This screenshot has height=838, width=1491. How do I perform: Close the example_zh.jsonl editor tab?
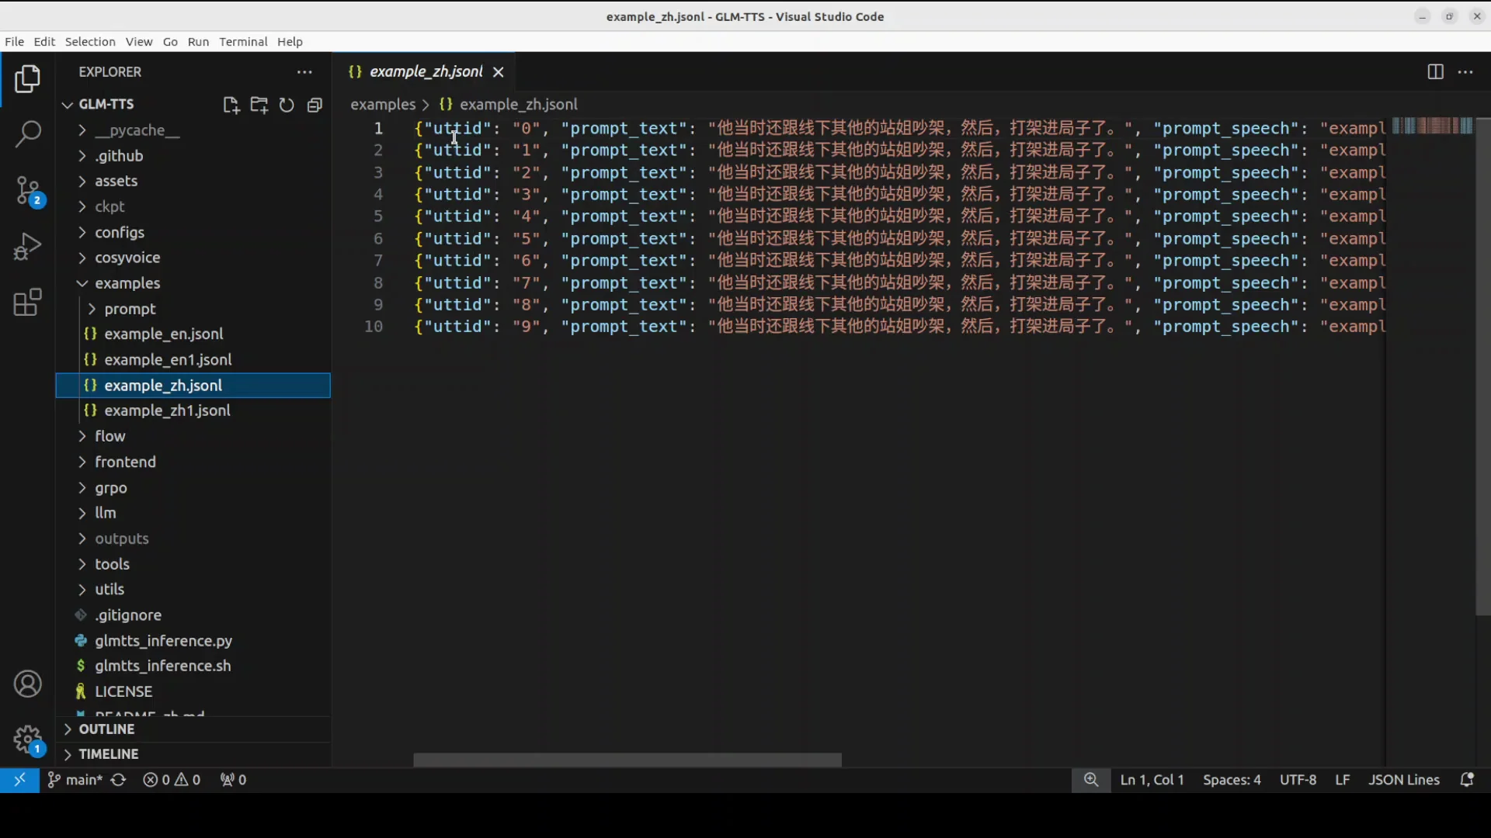pyautogui.click(x=498, y=71)
